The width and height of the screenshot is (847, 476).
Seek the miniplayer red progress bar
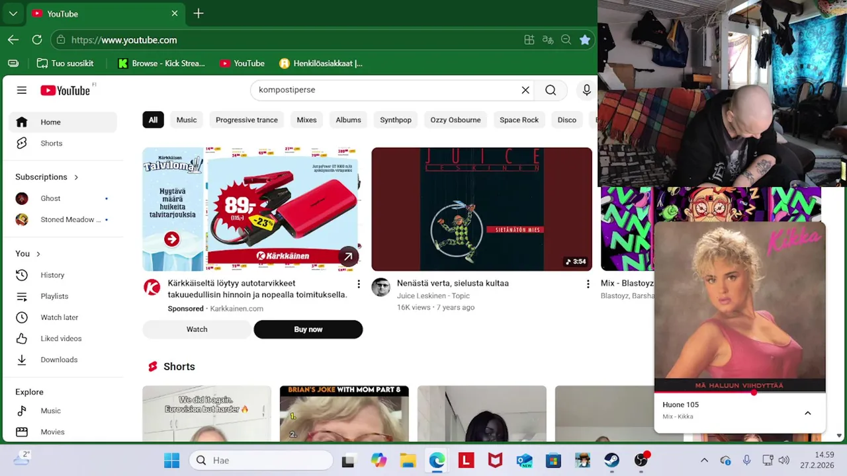(740, 393)
